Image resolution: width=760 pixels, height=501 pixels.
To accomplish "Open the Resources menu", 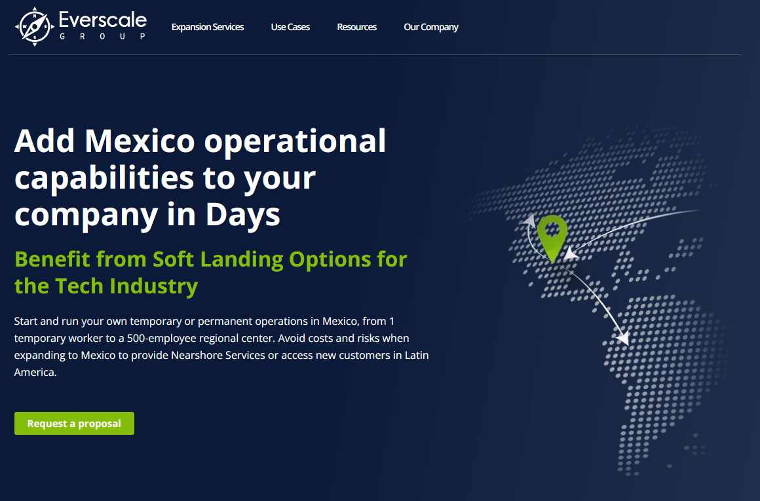I will point(356,27).
